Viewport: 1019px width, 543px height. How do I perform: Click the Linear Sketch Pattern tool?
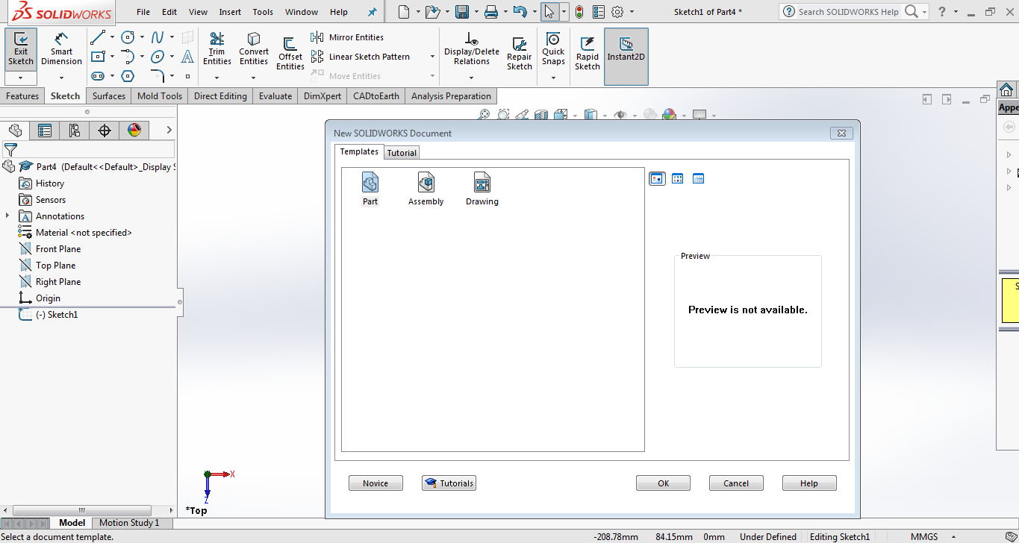coord(361,57)
